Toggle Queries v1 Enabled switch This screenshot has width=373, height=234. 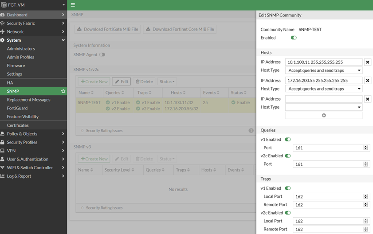tap(287, 140)
